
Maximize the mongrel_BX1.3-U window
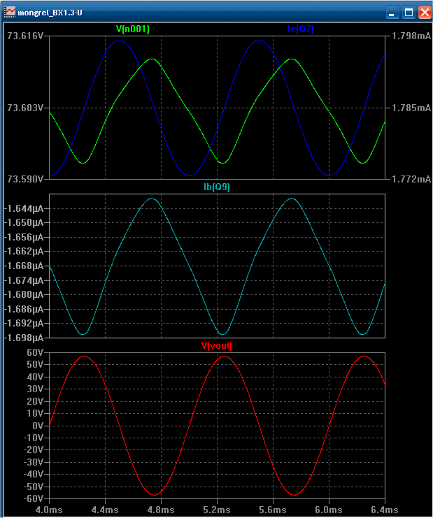[409, 13]
